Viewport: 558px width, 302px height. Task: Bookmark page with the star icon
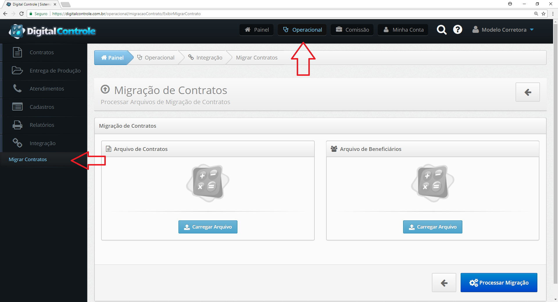[543, 14]
